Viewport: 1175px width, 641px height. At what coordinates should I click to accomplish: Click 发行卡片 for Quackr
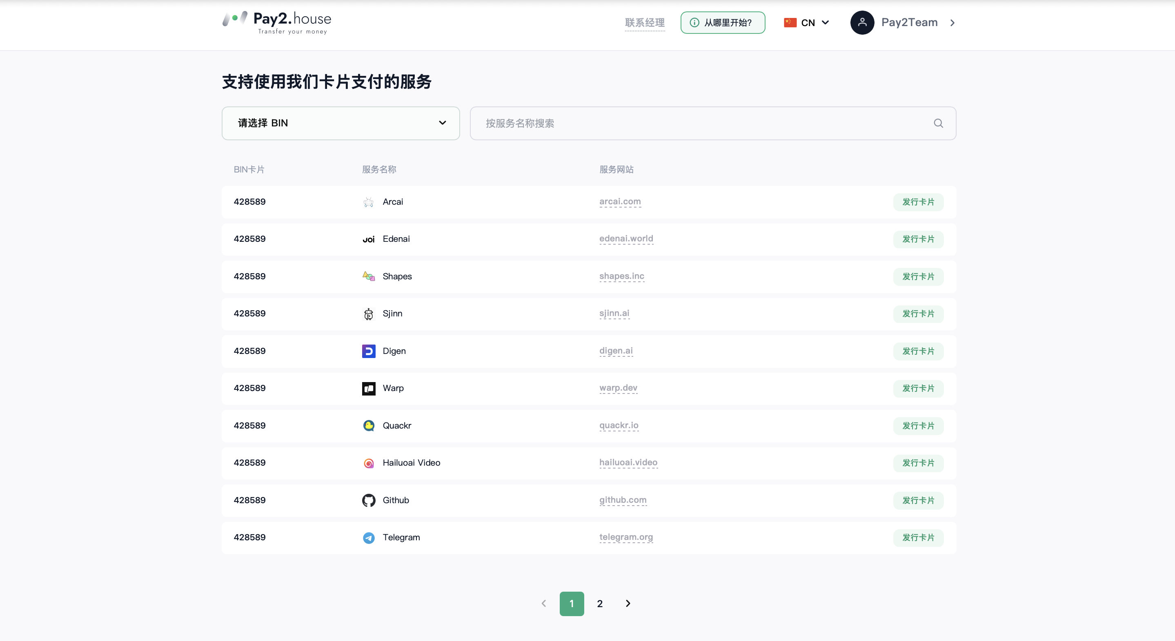[918, 426]
